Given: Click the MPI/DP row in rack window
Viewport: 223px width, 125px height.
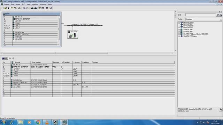Looking at the screenshot, I should (x=18, y=21).
